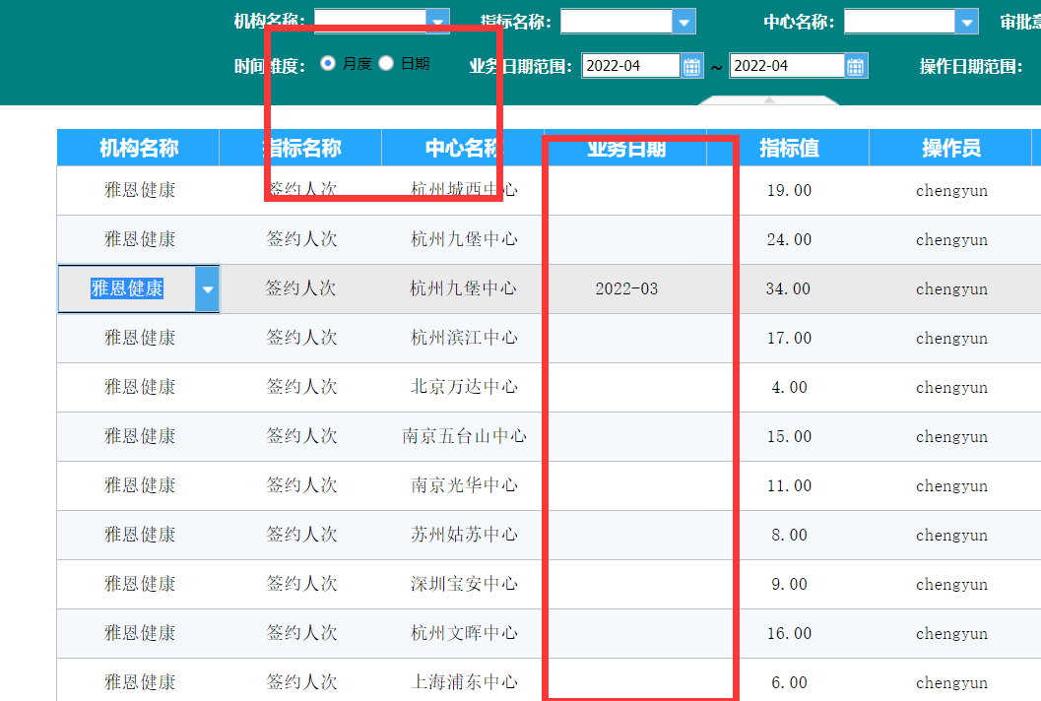Click 签约人次 in the 南京五台山中心 row
Viewport: 1041px width, 701px height.
301,436
